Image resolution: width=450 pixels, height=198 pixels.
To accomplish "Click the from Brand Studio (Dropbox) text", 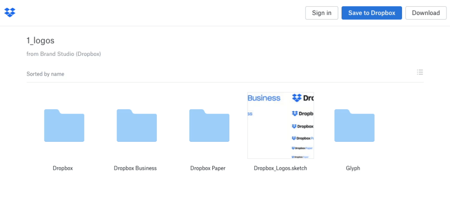I will 64,54.
